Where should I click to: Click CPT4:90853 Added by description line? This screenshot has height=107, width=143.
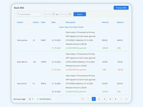79,84
